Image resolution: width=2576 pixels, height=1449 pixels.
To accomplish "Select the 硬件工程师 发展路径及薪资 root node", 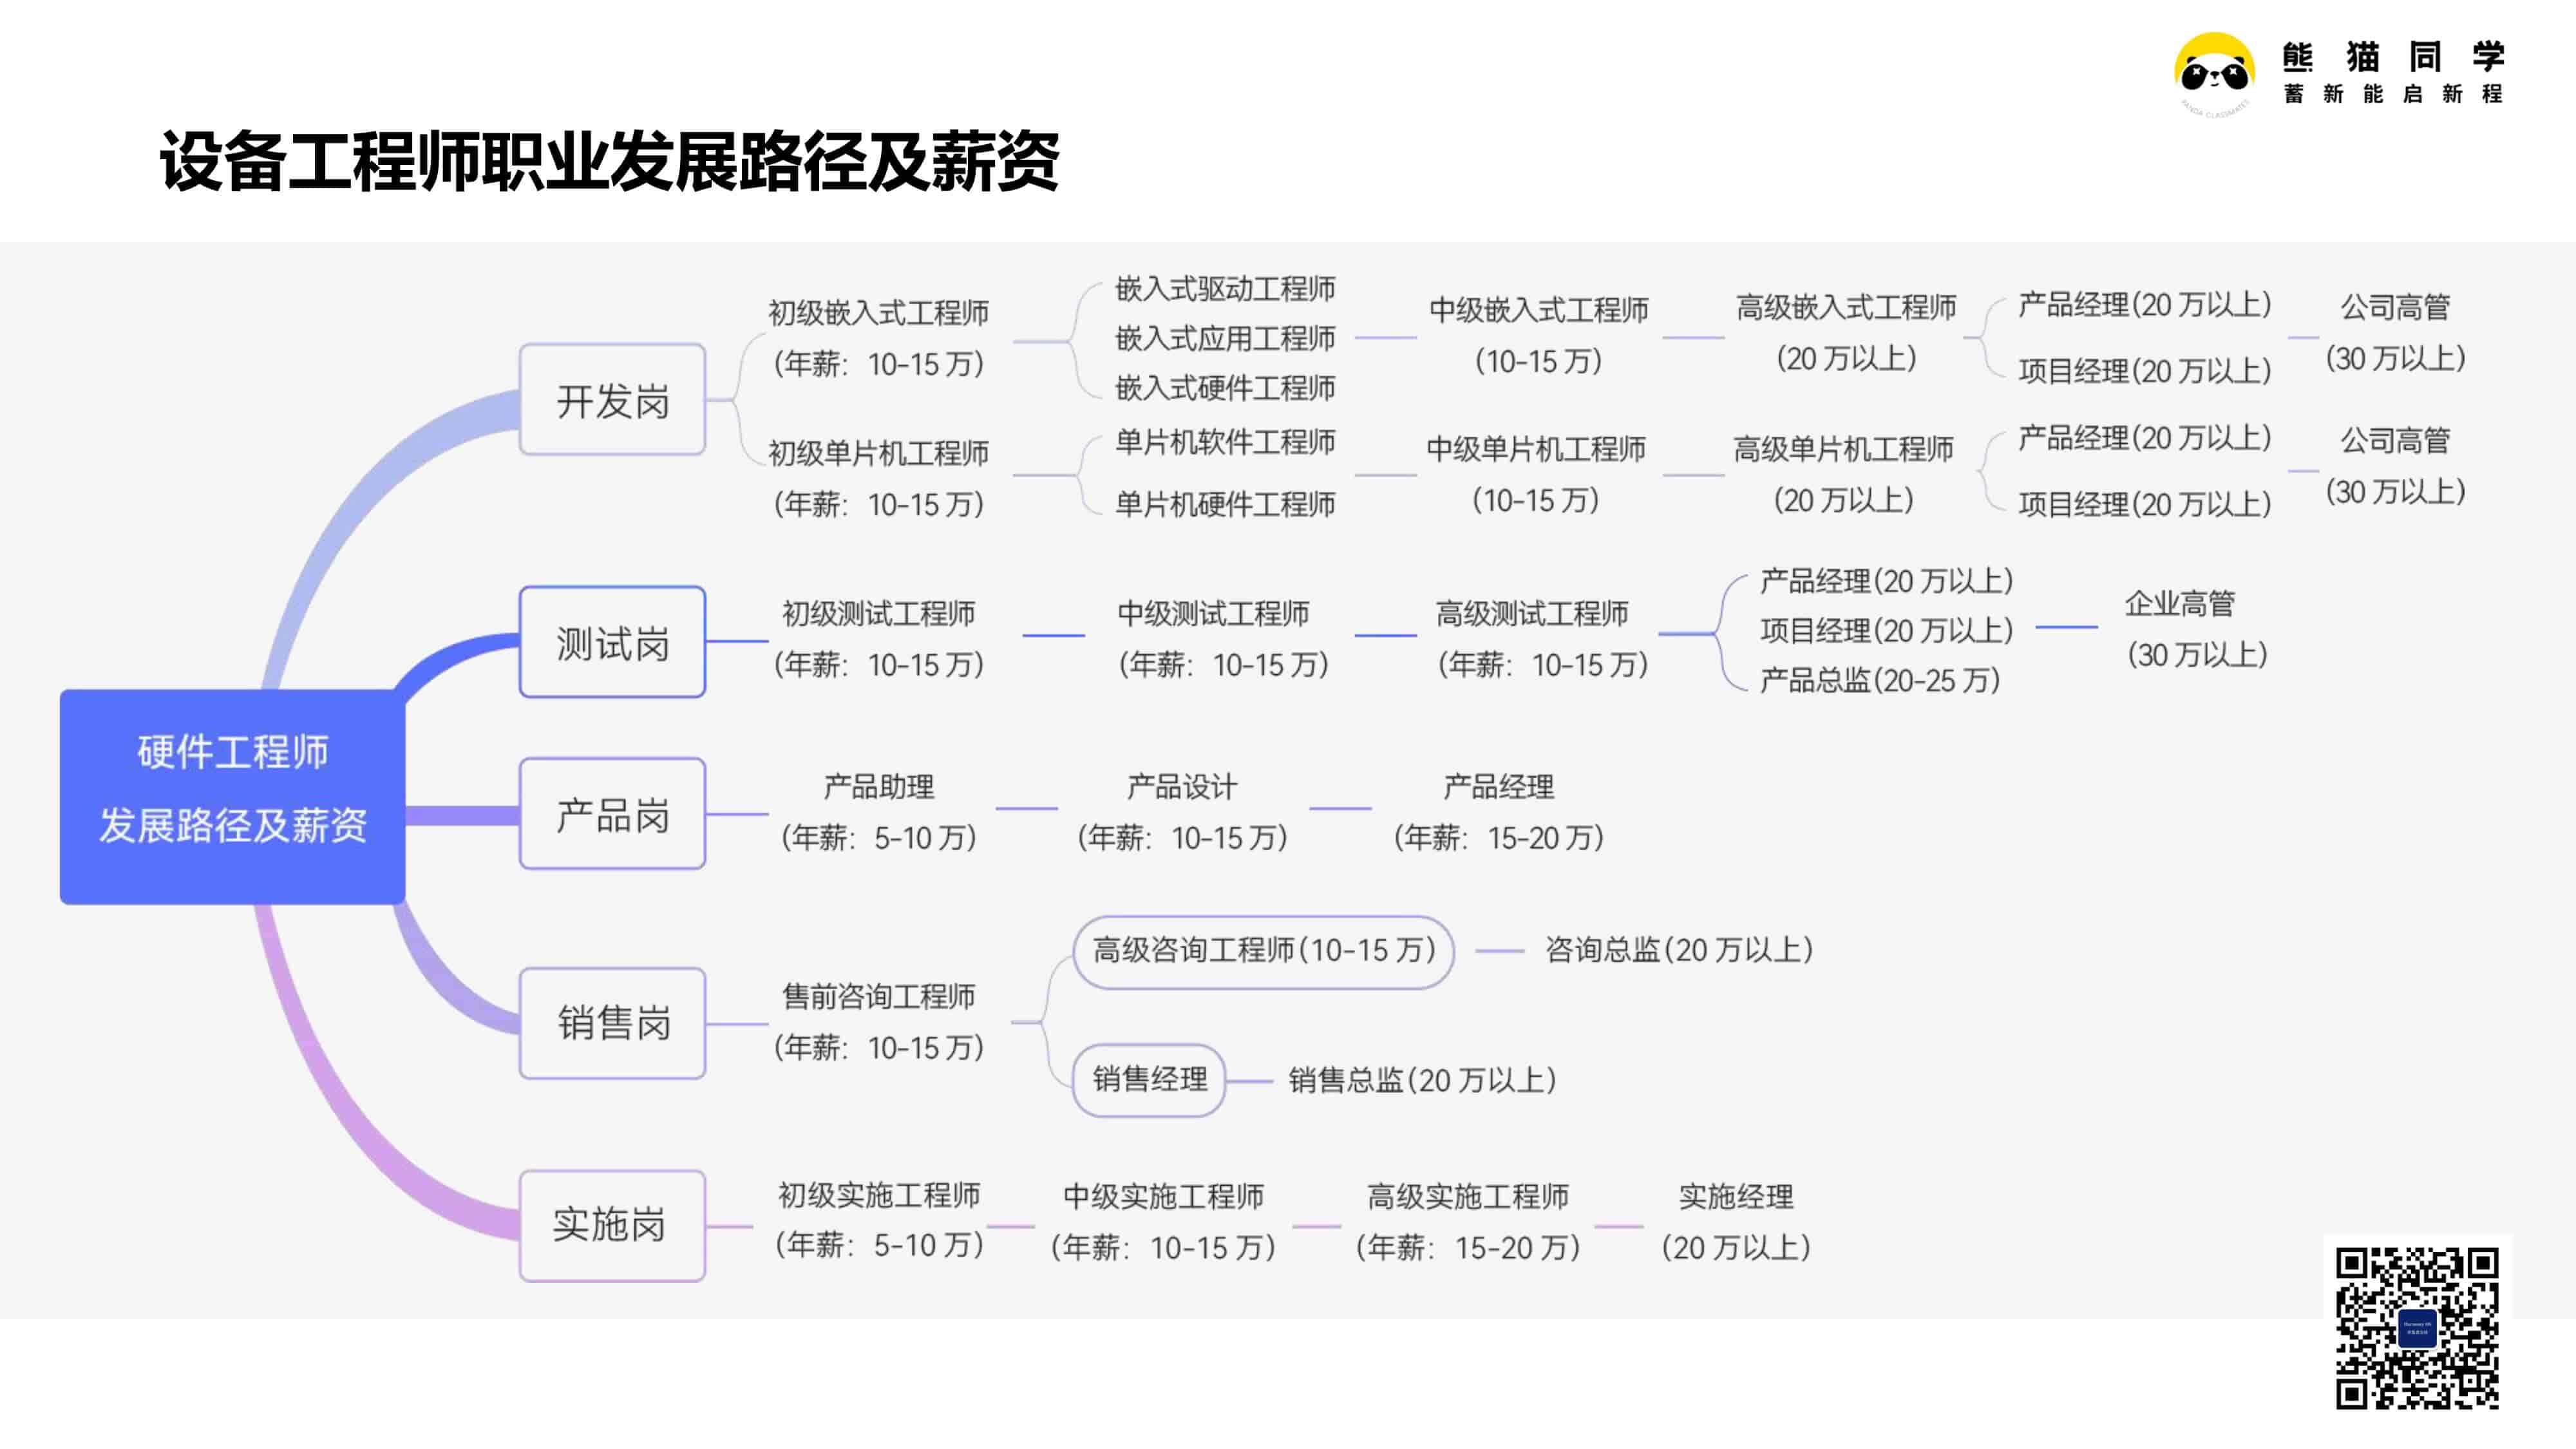I will tap(232, 796).
